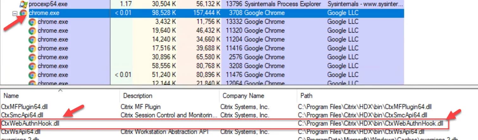Select chrome.exe child name with PID 3208

click(x=53, y=66)
